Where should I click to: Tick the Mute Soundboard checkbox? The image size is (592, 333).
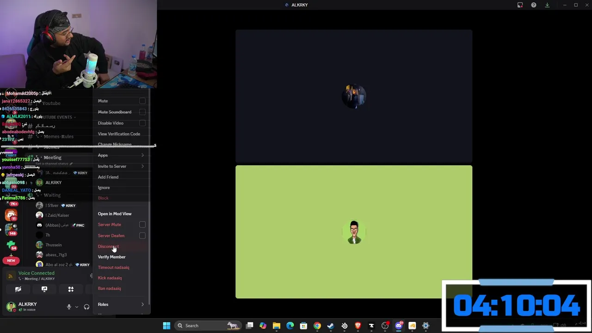[x=142, y=112]
